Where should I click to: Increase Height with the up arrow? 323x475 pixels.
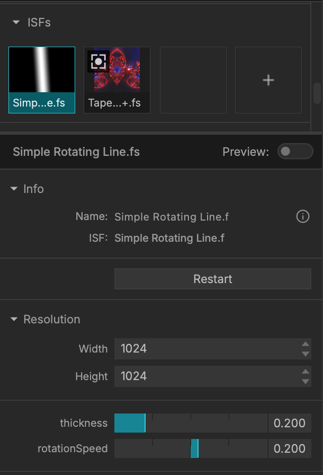tap(306, 372)
